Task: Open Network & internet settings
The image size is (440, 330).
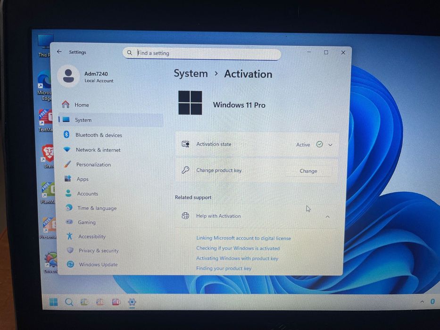Action: click(98, 150)
